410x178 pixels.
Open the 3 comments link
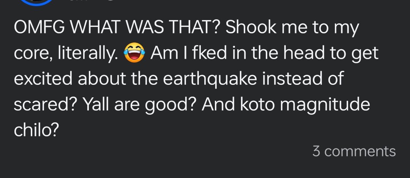pyautogui.click(x=354, y=151)
